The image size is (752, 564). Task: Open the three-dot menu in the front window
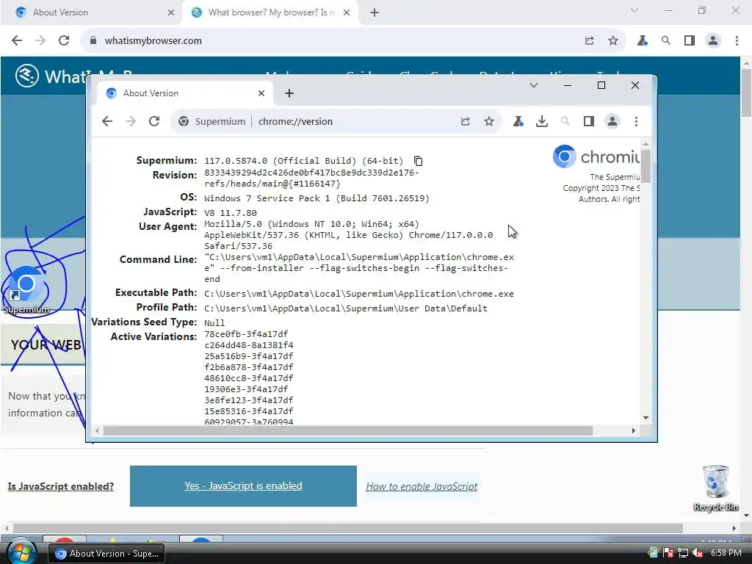click(636, 121)
